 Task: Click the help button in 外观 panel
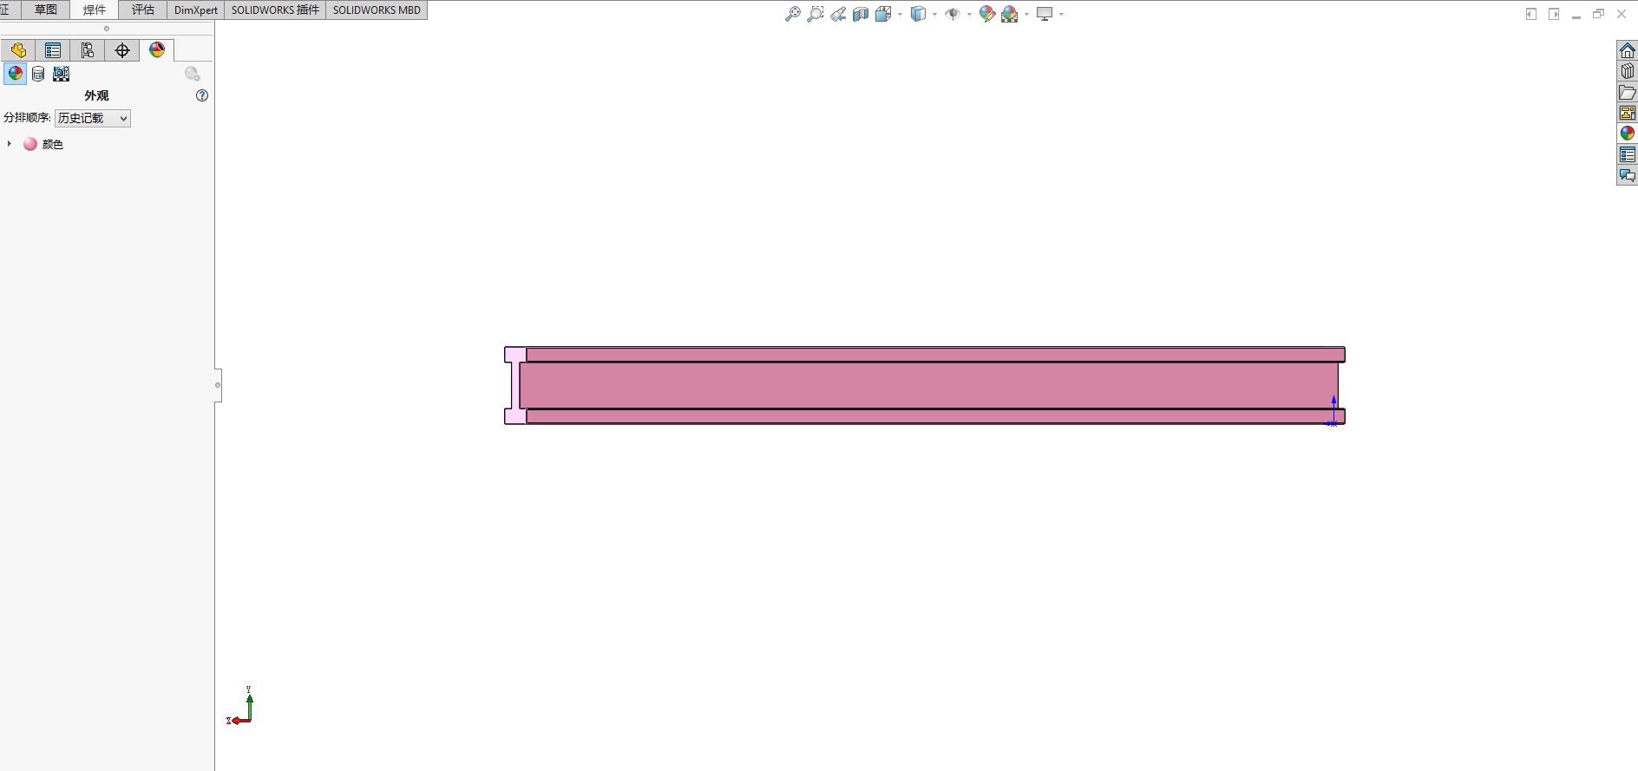coord(202,95)
